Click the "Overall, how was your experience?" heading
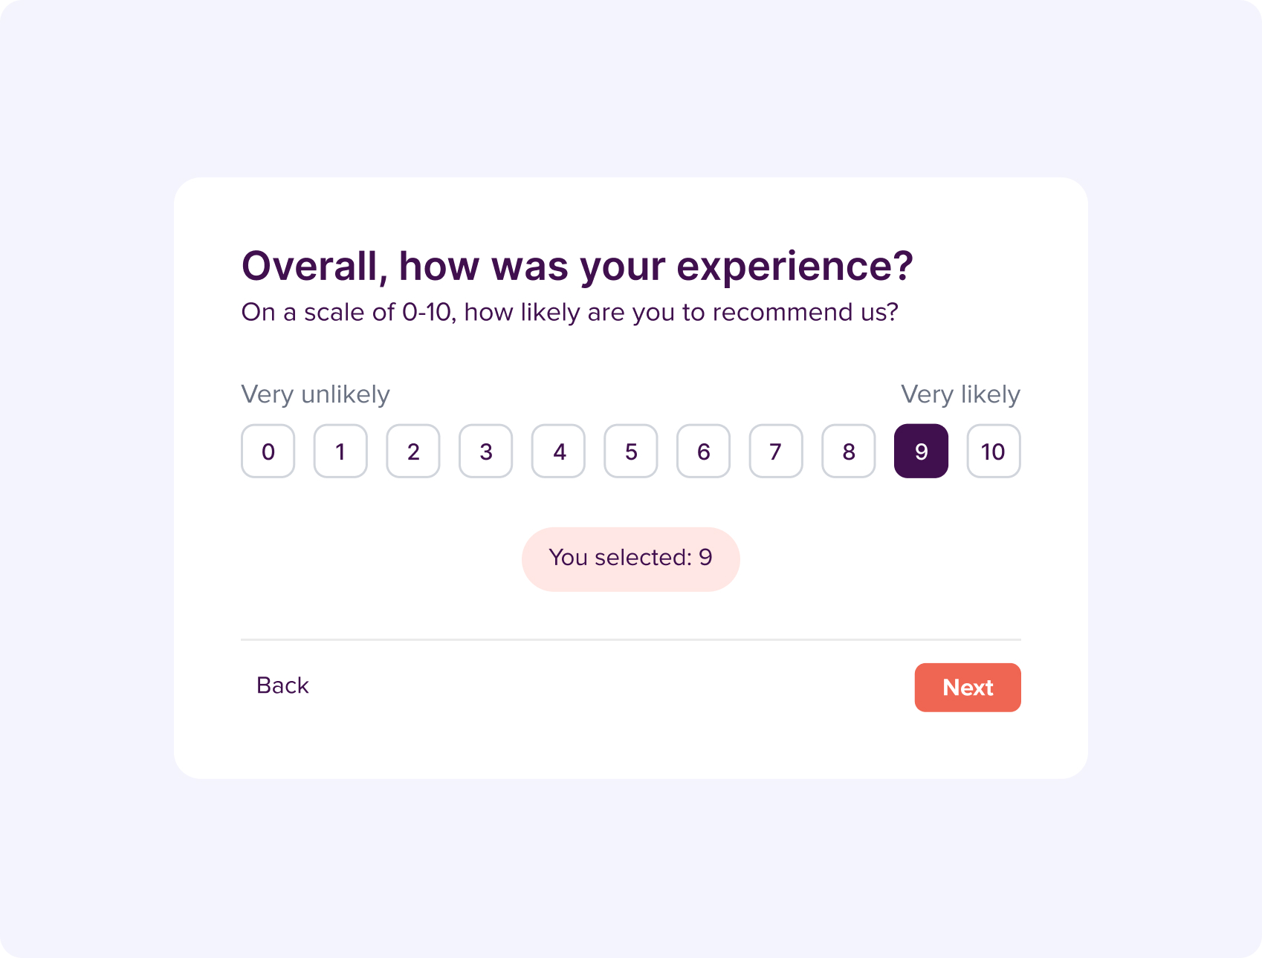Viewport: 1262px width, 958px height. (x=577, y=266)
